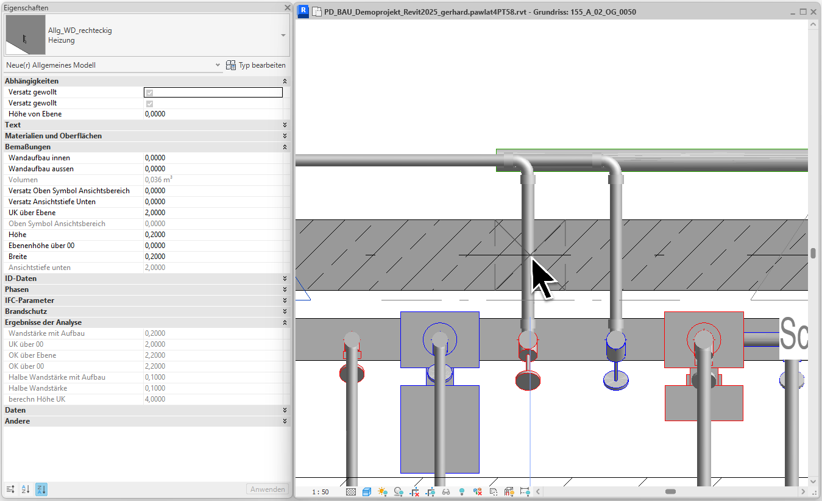Click Reveal Hidden Elements lightbulb
This screenshot has width=822, height=501.
click(x=462, y=491)
